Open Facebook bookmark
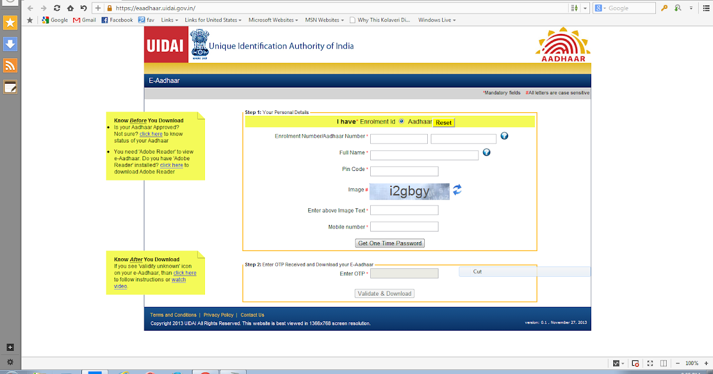The image size is (713, 374). [117, 20]
